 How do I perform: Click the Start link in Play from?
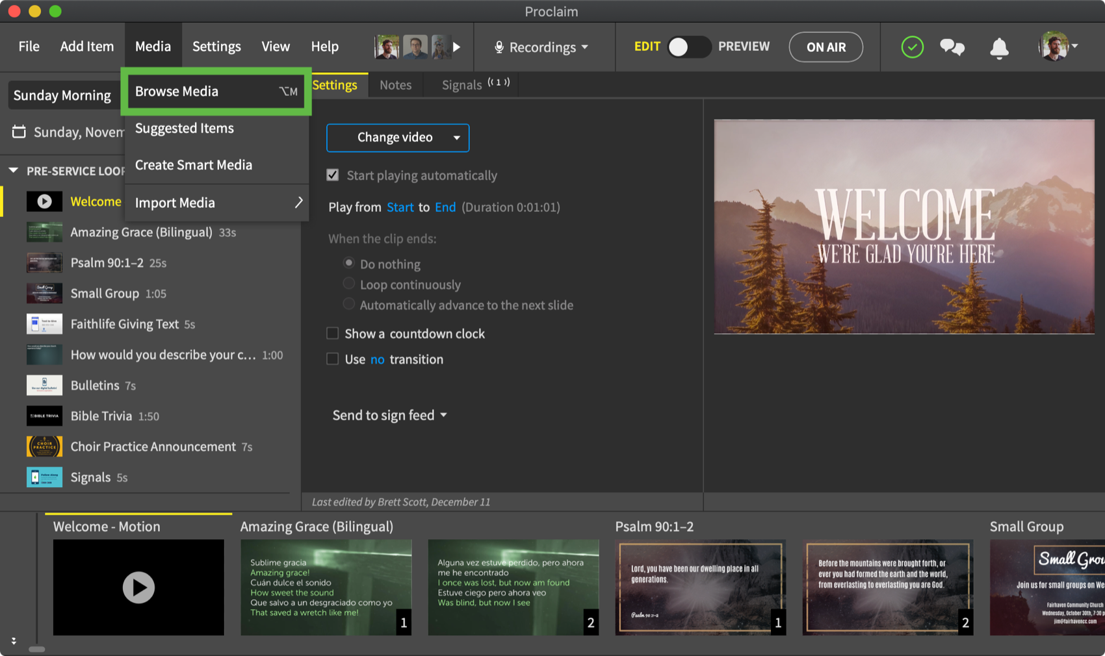coord(400,207)
